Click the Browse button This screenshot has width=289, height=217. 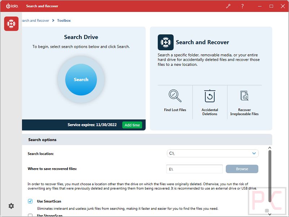pos(242,169)
